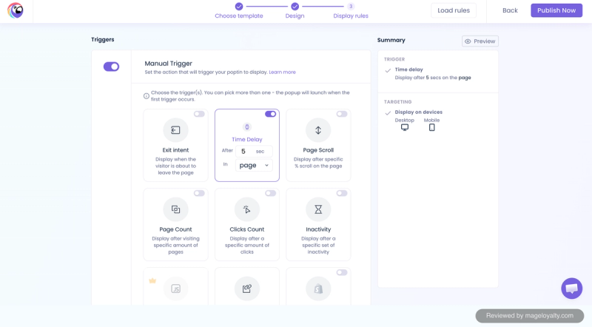Click the Exit intent arrow icon
592x327 pixels.
[x=175, y=130]
